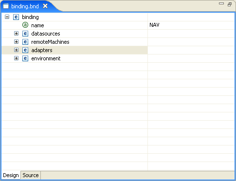Close the binding.bnd editor tab
Viewport: 236px width, 181px height.
pyautogui.click(x=45, y=6)
